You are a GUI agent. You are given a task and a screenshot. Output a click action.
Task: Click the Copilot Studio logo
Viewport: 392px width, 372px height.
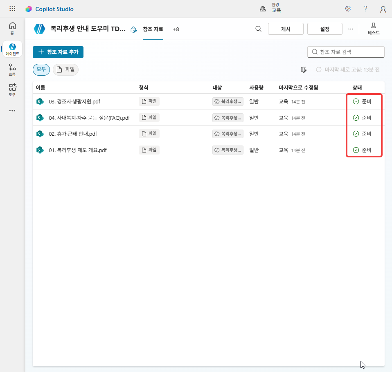[29, 9]
